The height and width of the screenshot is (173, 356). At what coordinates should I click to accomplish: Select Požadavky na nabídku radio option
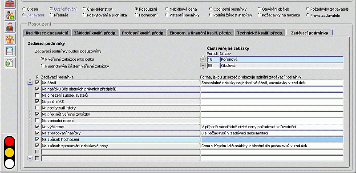[259, 15]
